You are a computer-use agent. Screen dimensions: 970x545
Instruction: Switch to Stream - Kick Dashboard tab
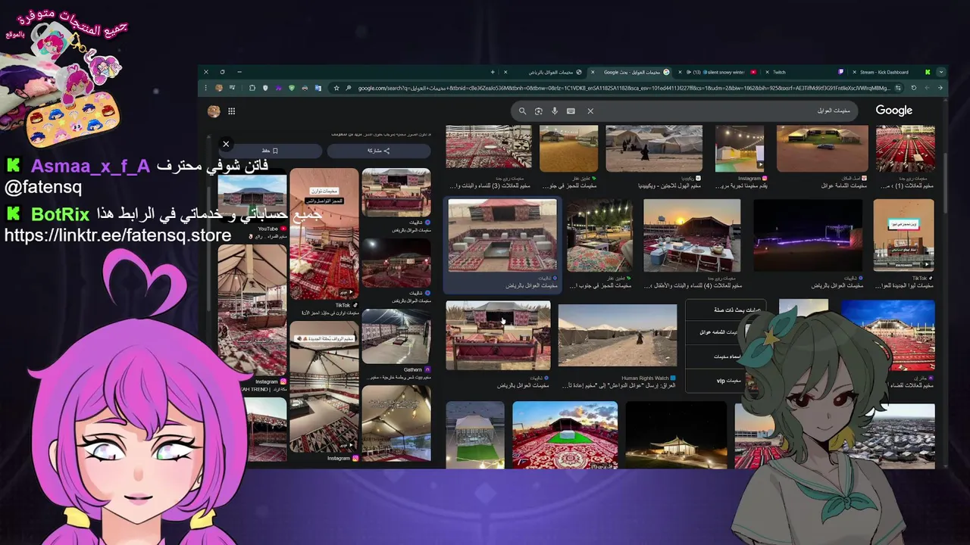point(893,72)
